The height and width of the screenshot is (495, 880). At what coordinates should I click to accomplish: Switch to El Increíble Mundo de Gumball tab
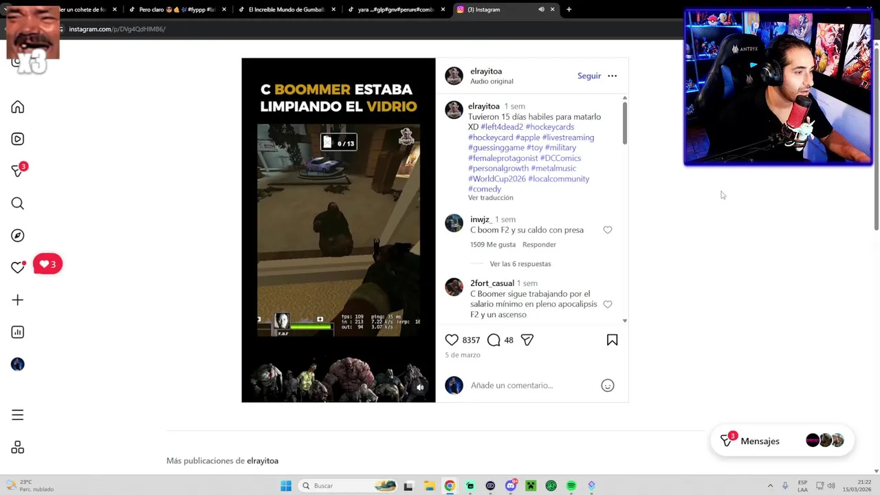pos(286,10)
